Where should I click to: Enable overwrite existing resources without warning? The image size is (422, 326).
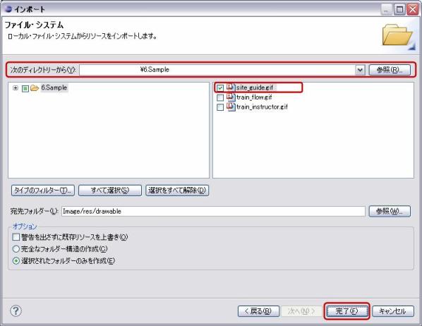pos(16,237)
